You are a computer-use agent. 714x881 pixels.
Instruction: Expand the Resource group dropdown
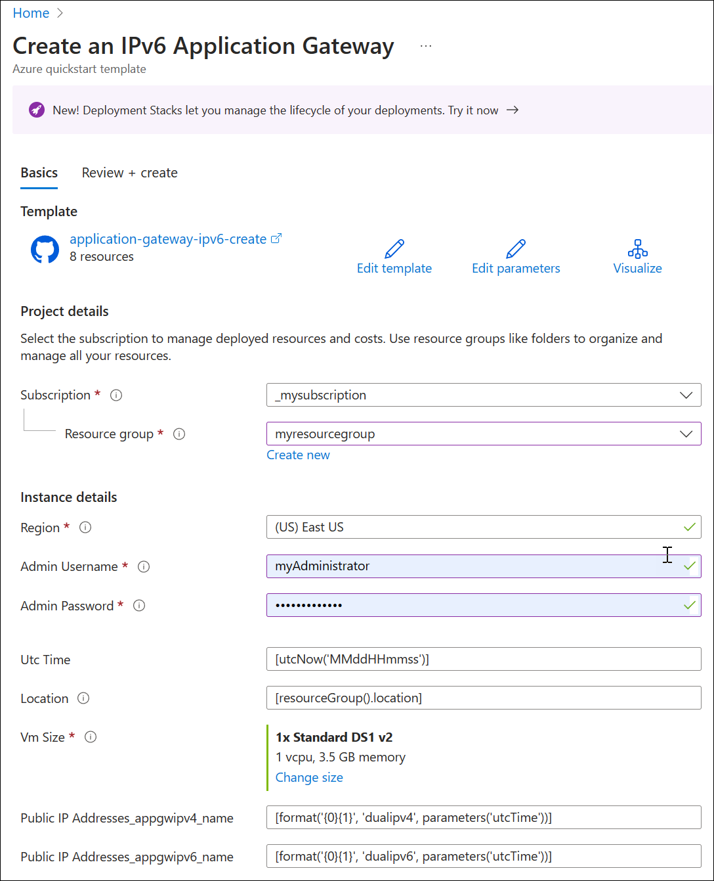click(686, 434)
